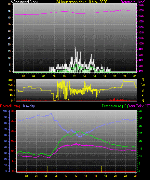150x180 pixels.
Task: Click 35 on the green temperature axis
Action: [141, 118]
